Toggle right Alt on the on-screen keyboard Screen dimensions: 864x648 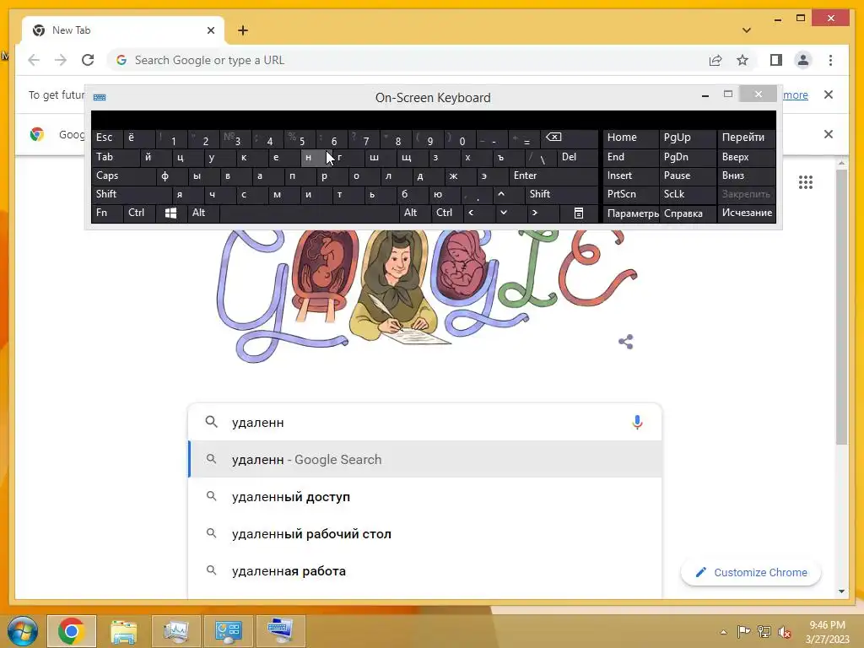click(414, 213)
